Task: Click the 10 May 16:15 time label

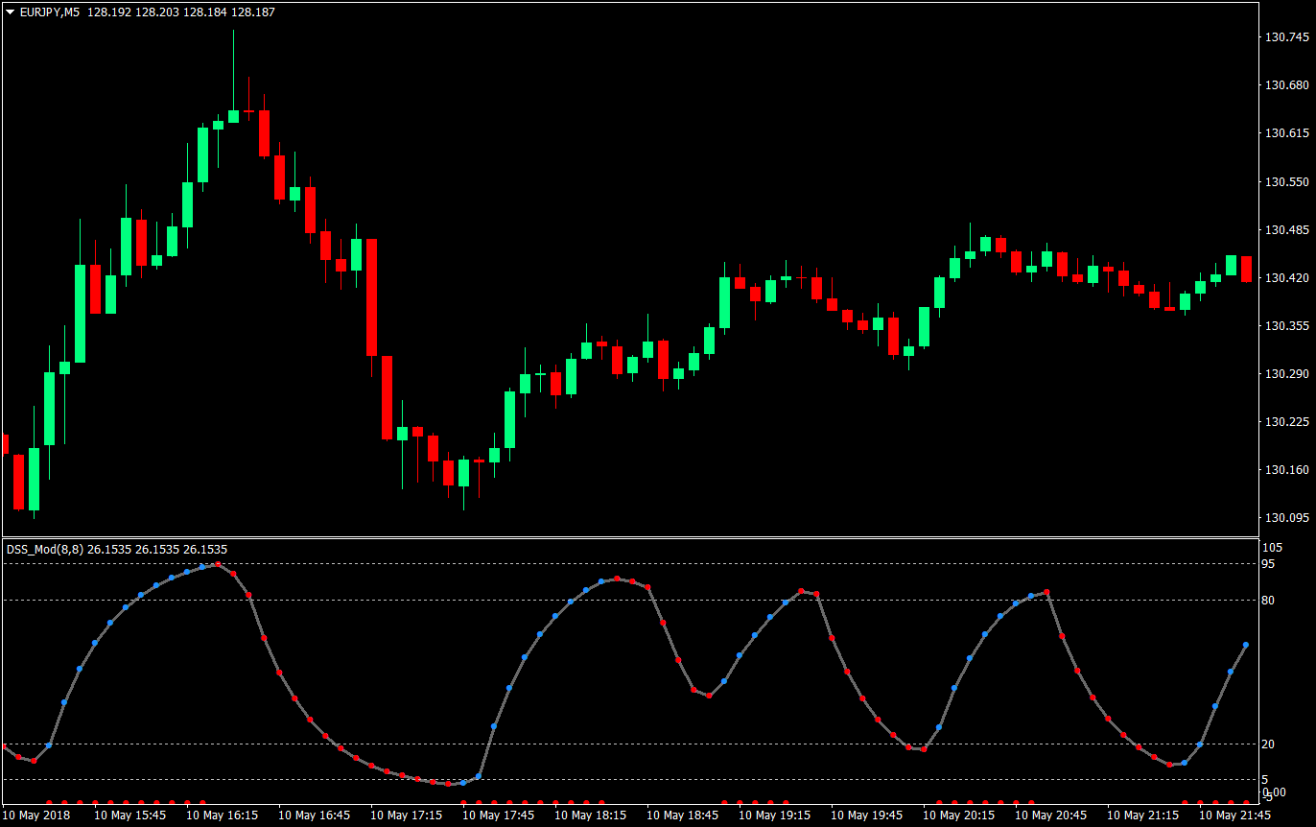Action: [223, 814]
